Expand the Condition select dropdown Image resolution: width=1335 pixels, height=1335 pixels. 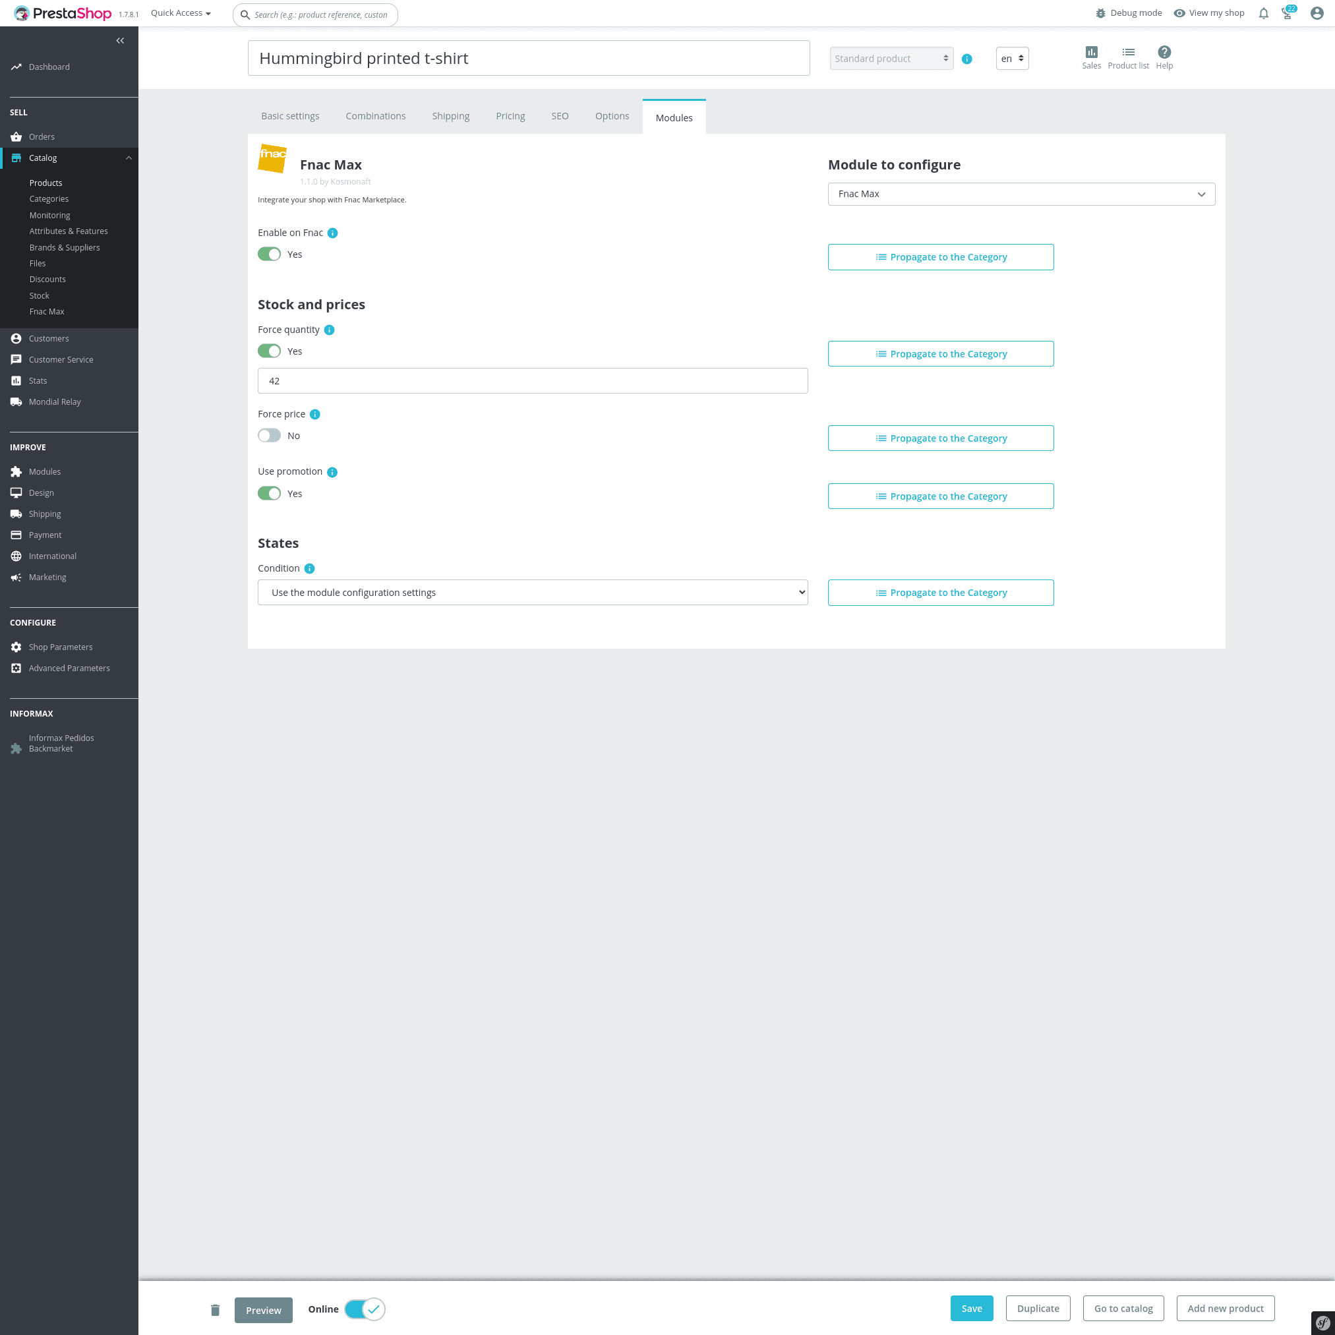tap(532, 592)
